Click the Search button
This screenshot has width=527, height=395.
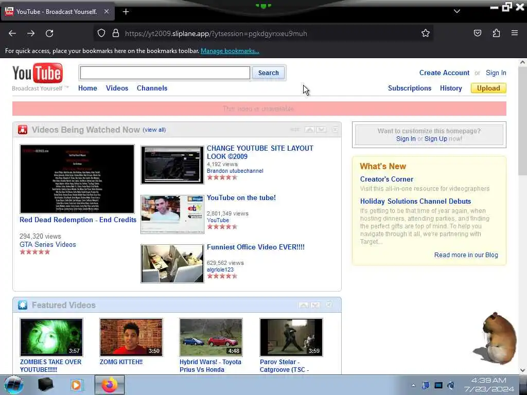[x=268, y=73]
